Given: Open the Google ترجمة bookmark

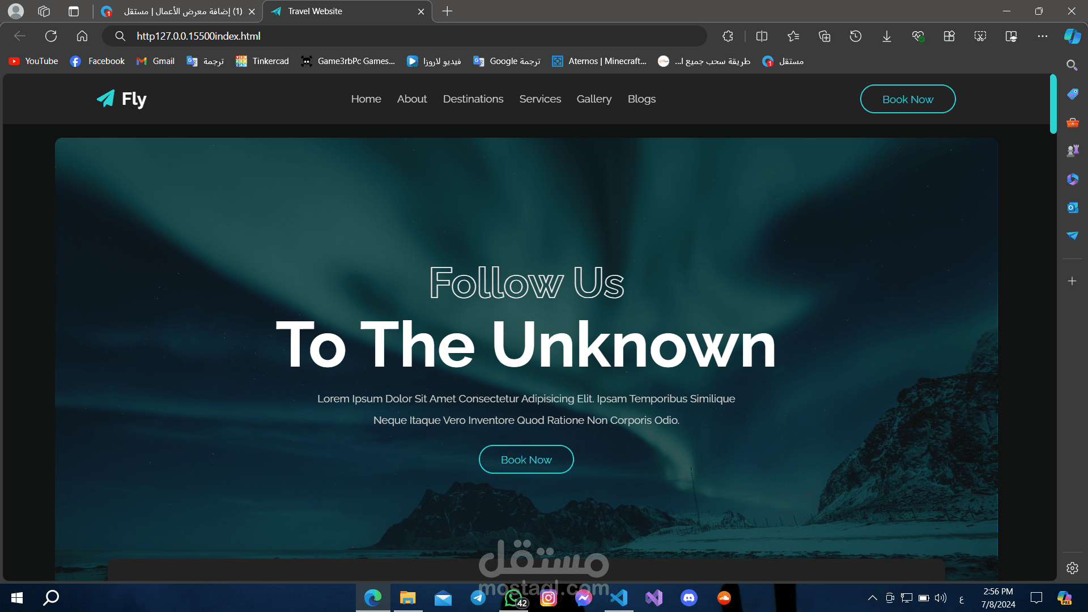Looking at the screenshot, I should (507, 61).
